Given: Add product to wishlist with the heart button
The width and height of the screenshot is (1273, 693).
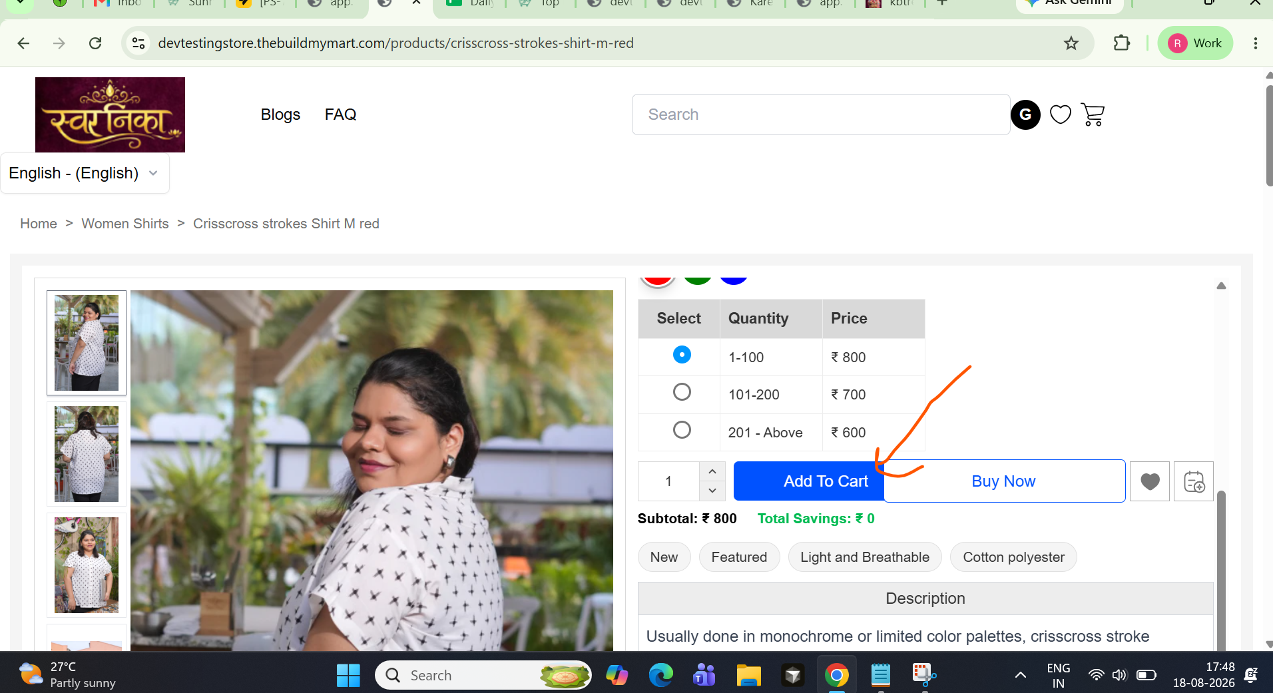Looking at the screenshot, I should (1150, 481).
